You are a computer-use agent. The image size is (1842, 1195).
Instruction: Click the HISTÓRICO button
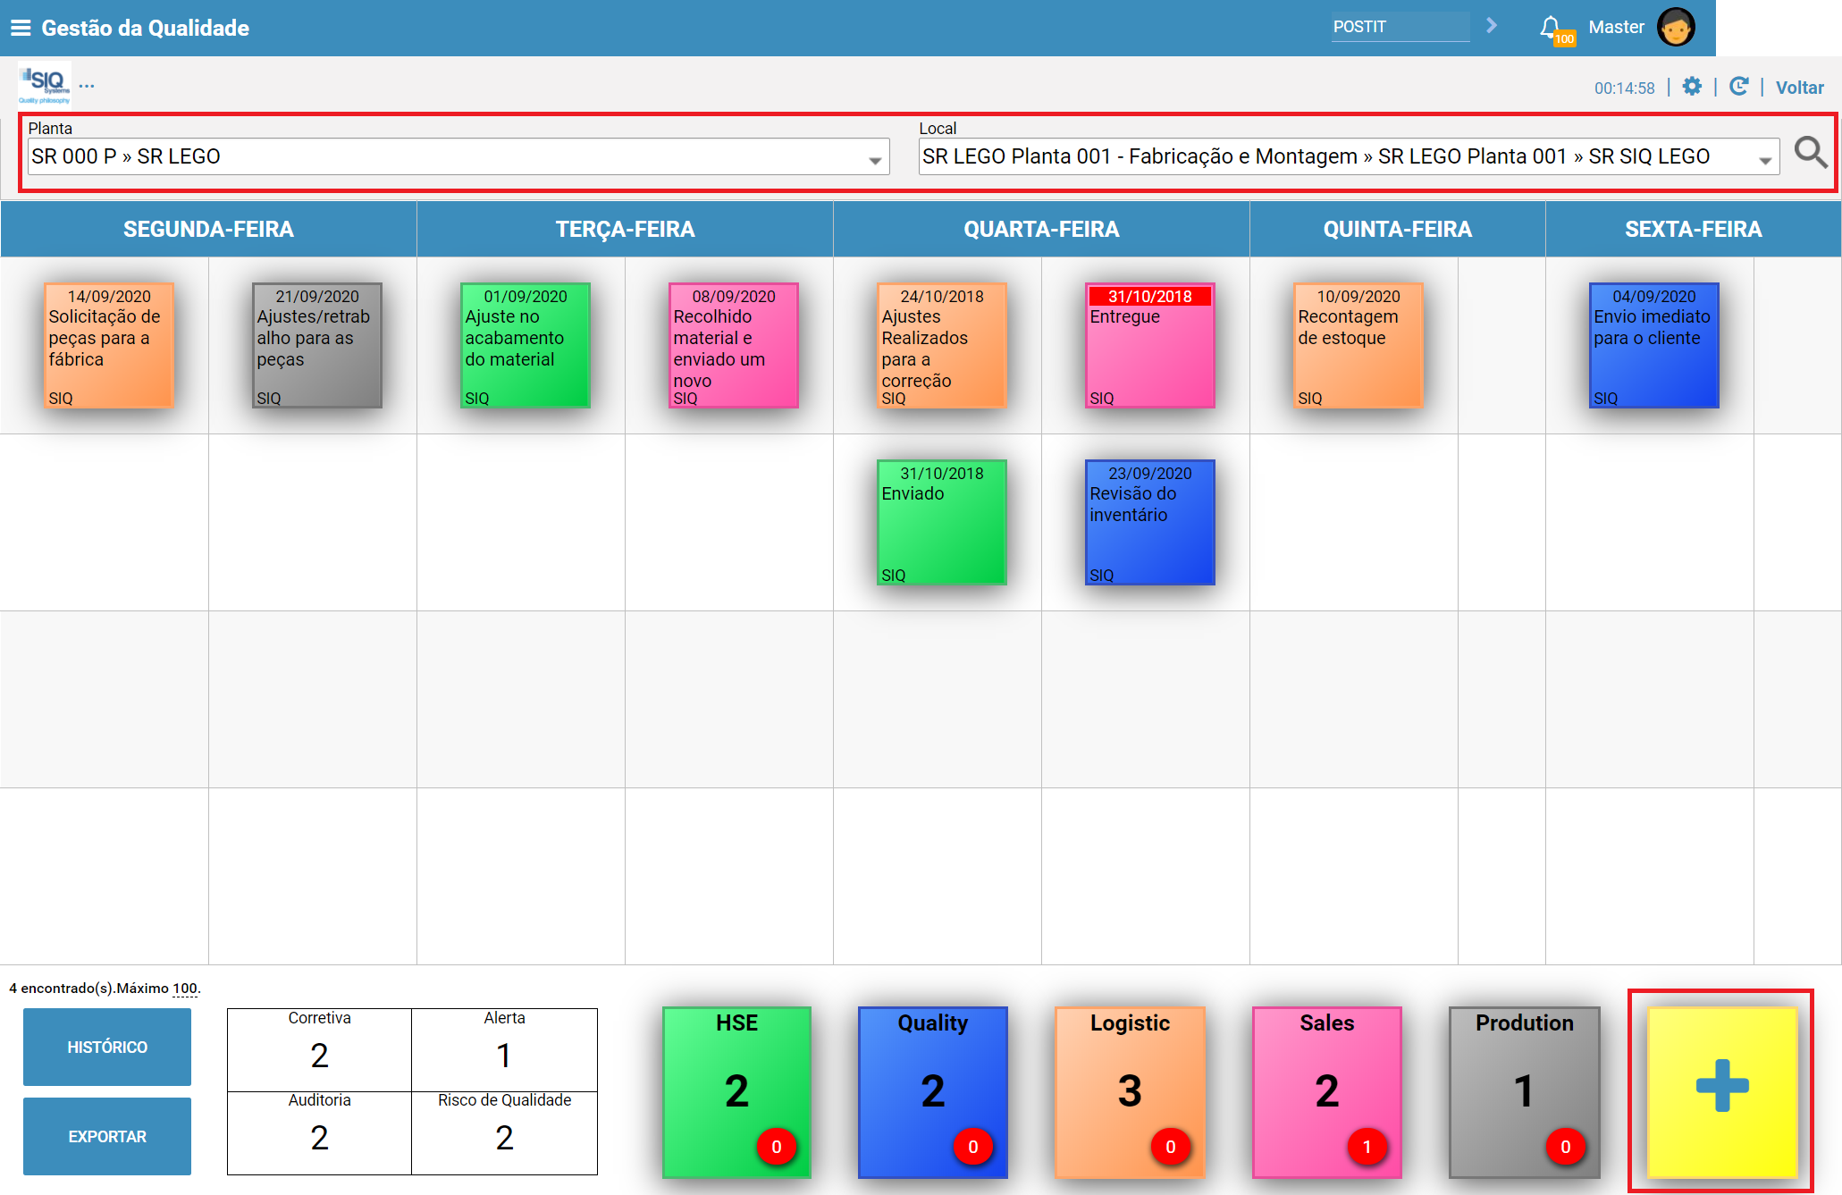[107, 1047]
